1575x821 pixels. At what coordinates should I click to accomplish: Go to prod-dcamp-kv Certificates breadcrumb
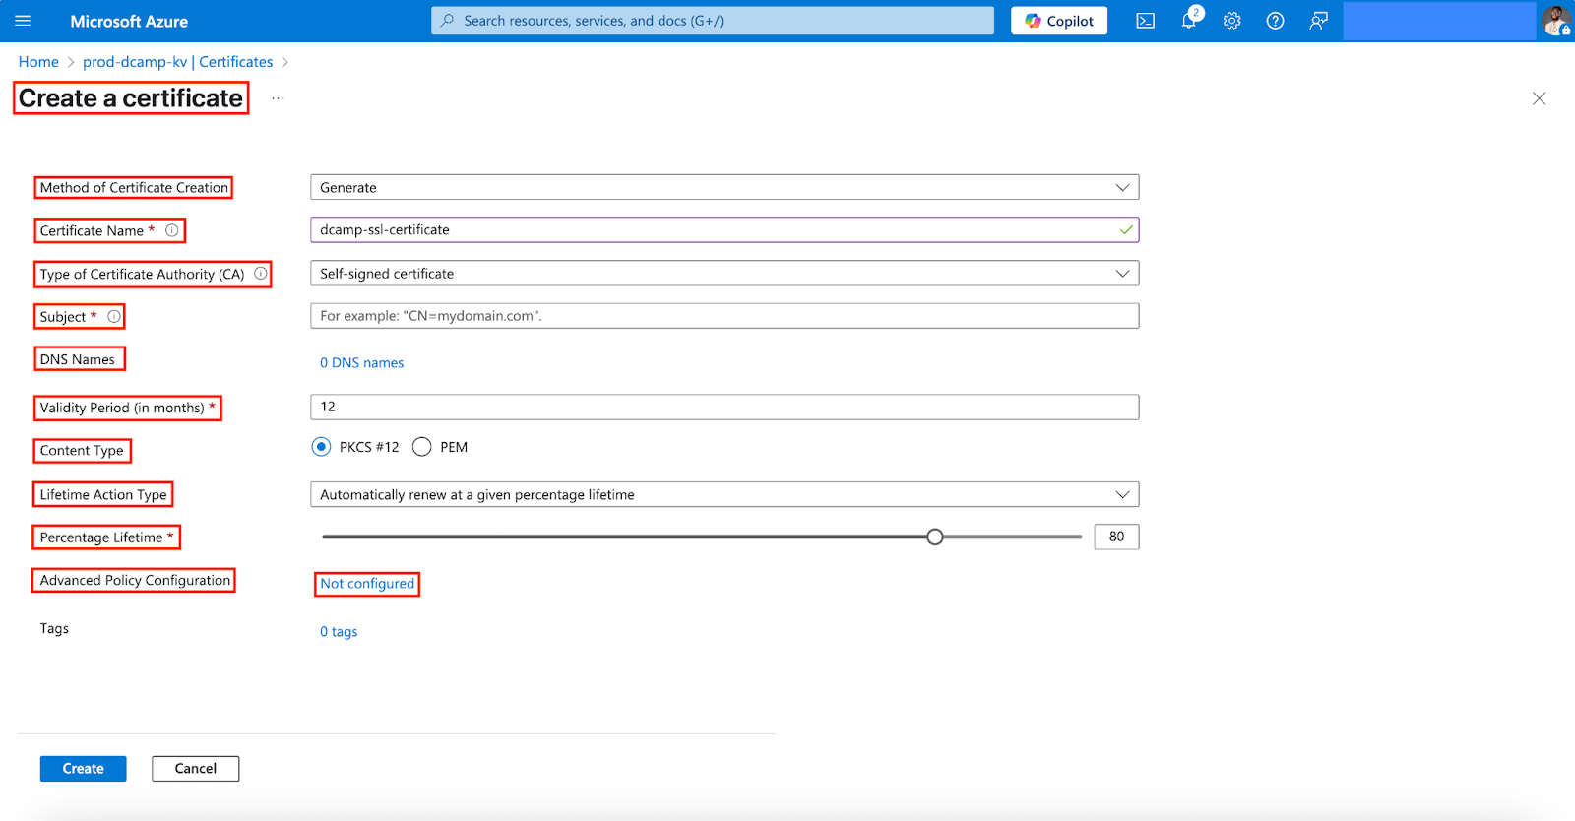pyautogui.click(x=178, y=62)
